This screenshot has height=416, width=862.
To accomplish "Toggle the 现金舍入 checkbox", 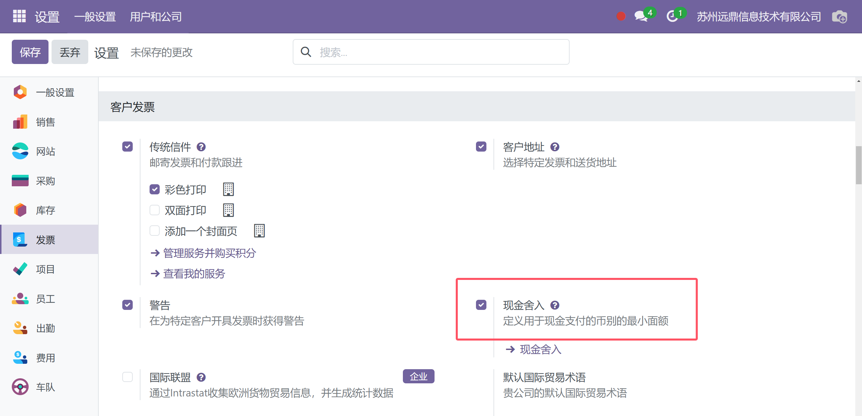I will [x=481, y=305].
